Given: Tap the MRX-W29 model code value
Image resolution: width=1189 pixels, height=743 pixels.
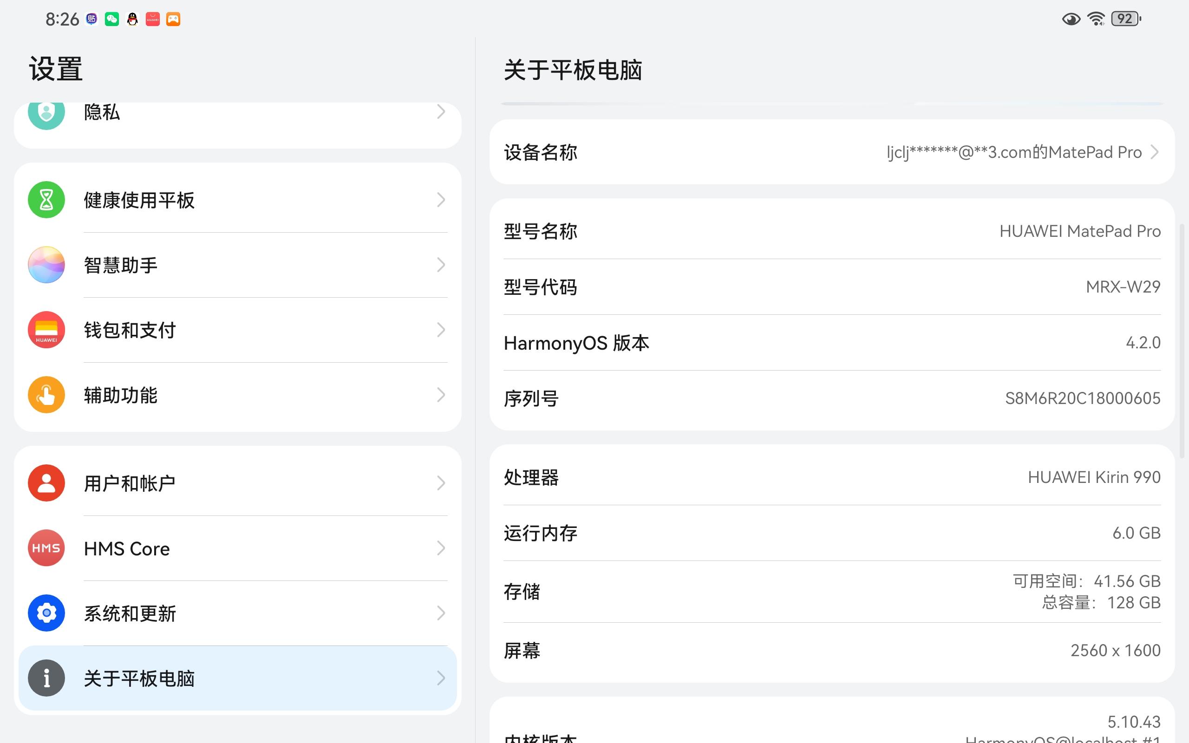Looking at the screenshot, I should point(1123,287).
